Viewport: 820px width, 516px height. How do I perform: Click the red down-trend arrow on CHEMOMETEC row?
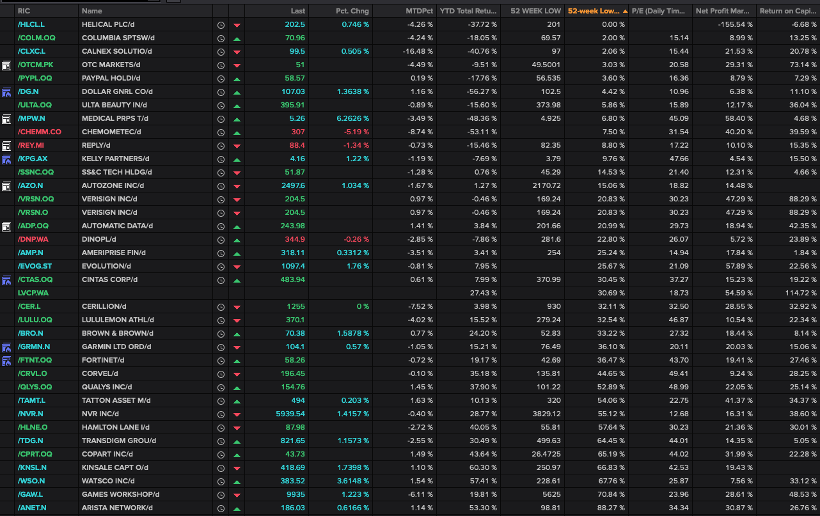click(x=236, y=132)
